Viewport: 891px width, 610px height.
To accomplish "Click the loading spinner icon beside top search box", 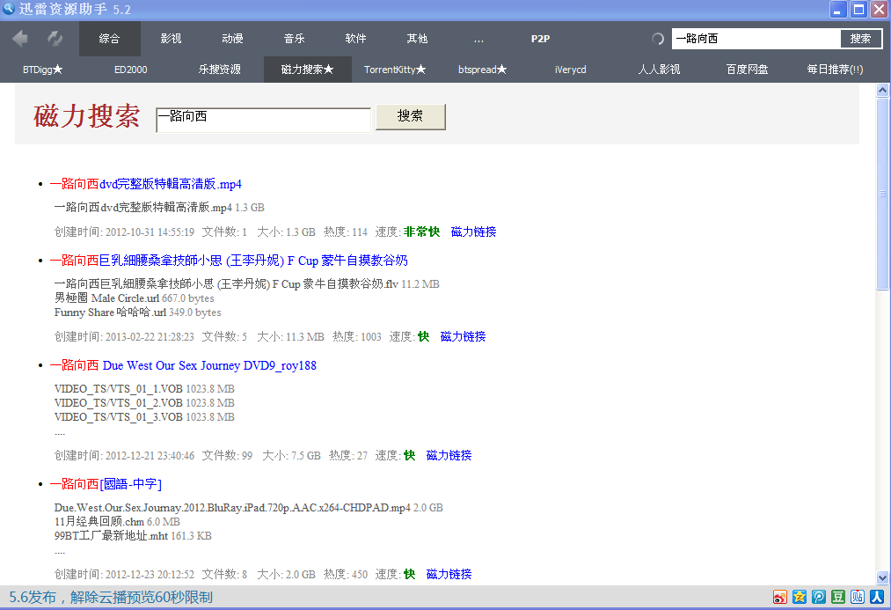I will (x=657, y=39).
